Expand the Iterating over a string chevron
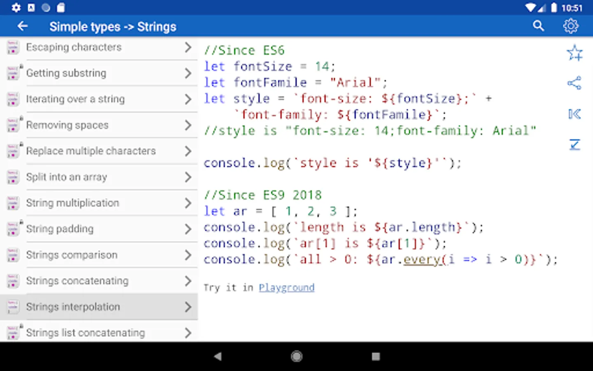Viewport: 593px width, 371px height. click(188, 99)
